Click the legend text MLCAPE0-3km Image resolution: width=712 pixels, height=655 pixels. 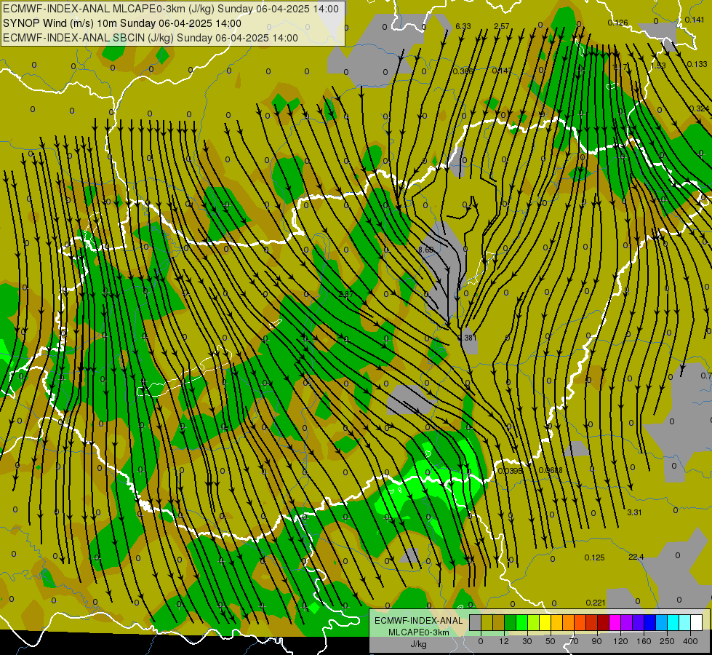419,632
